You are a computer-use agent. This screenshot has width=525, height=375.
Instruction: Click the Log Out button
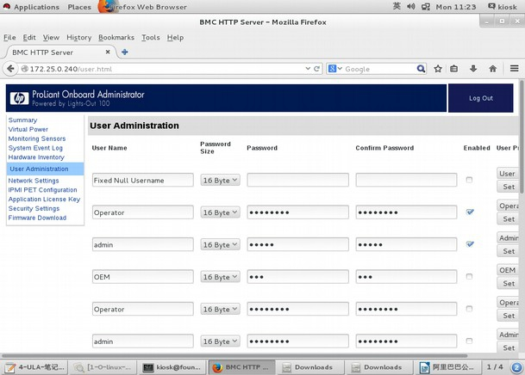[480, 98]
